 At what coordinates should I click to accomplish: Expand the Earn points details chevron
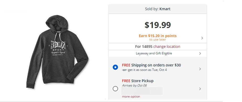pyautogui.click(x=202, y=38)
